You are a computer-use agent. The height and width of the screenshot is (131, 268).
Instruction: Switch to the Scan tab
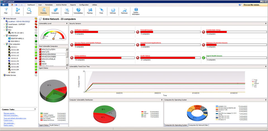tap(40, 5)
